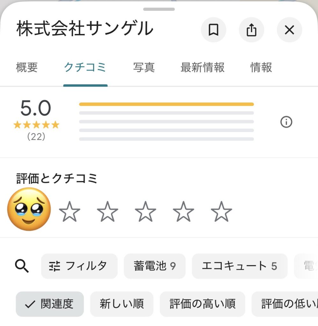Open the フィルタ options
The image size is (318, 326).
click(x=79, y=266)
